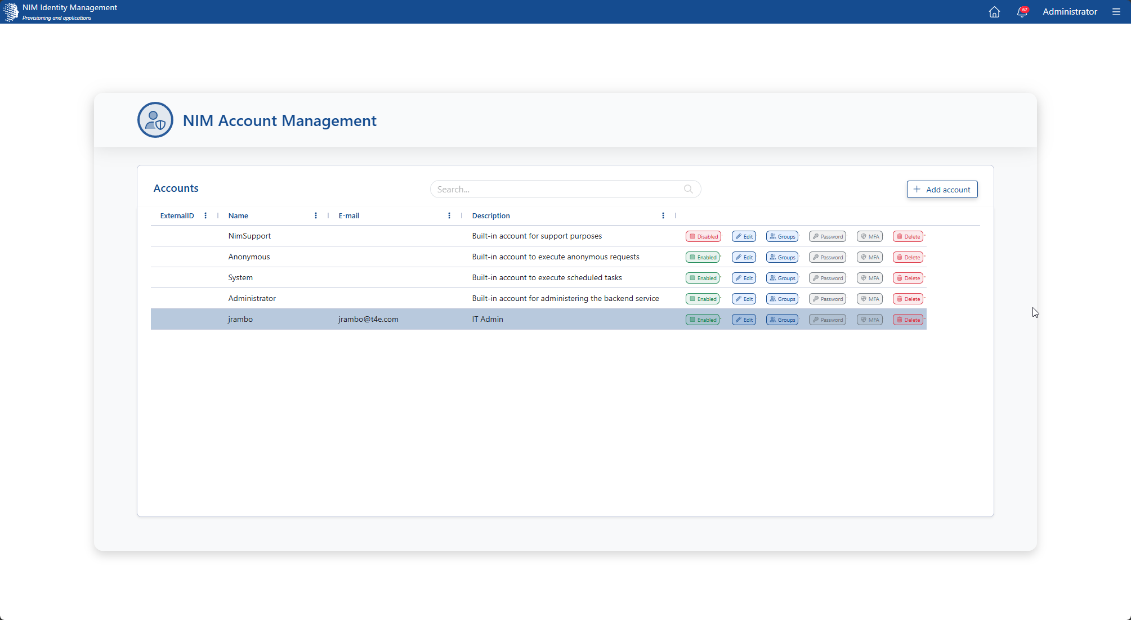
Task: Open the ExternalID column options menu
Action: 205,215
